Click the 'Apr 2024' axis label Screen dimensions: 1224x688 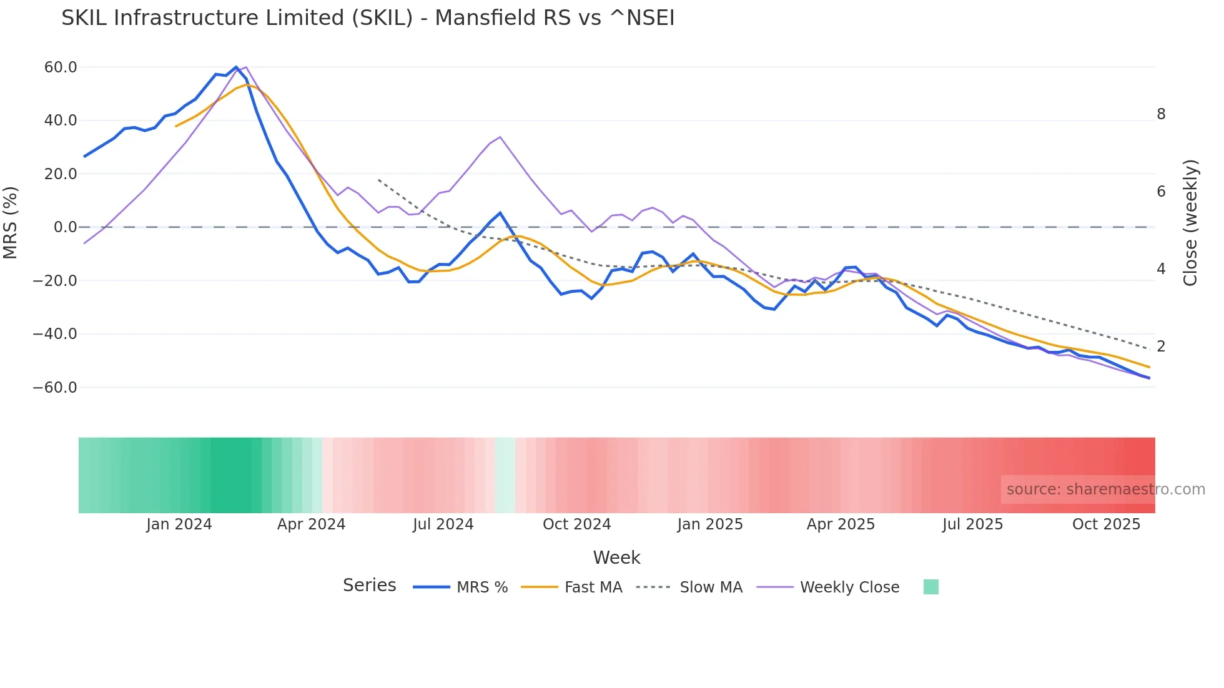311,524
